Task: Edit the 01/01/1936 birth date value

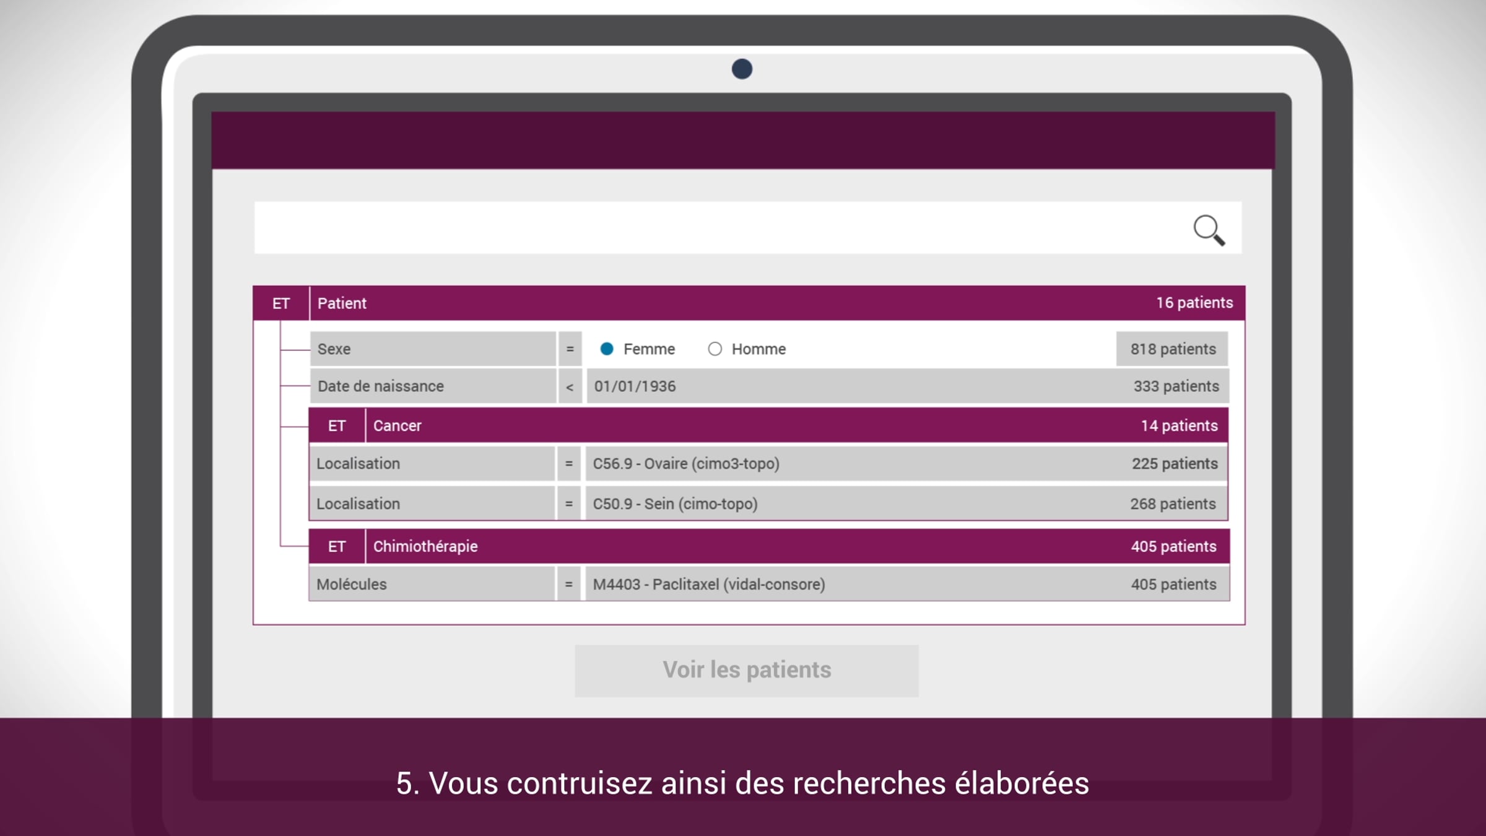Action: pos(635,387)
